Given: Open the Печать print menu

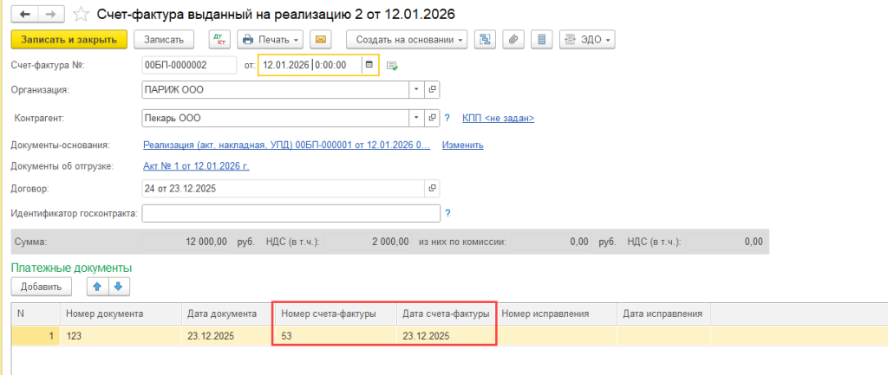Looking at the screenshot, I should pos(271,40).
